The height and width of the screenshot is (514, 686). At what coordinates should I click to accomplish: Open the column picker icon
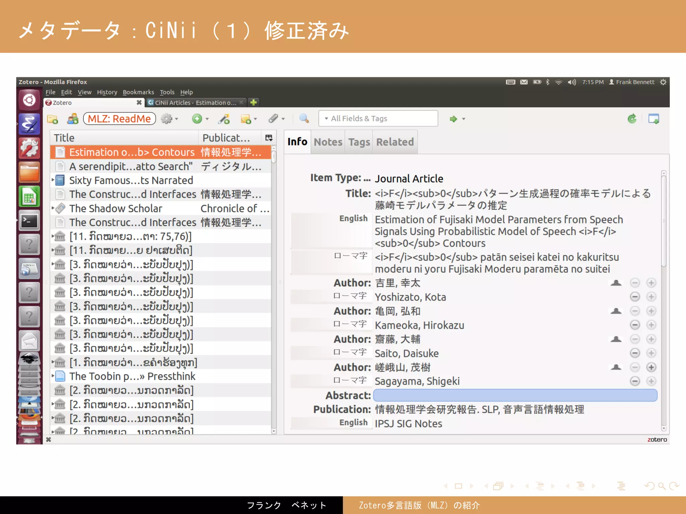coord(269,138)
